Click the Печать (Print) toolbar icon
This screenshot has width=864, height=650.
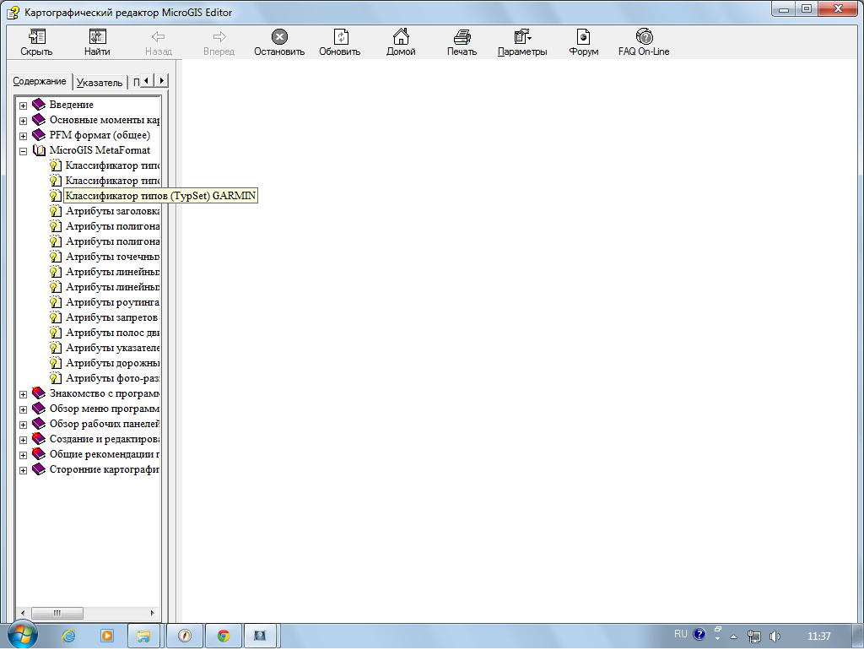point(462,37)
